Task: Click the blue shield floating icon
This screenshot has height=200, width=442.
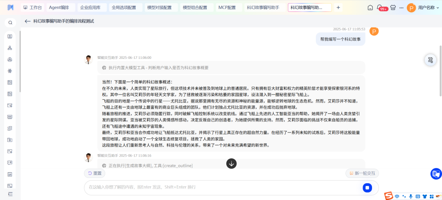Action: point(436,174)
